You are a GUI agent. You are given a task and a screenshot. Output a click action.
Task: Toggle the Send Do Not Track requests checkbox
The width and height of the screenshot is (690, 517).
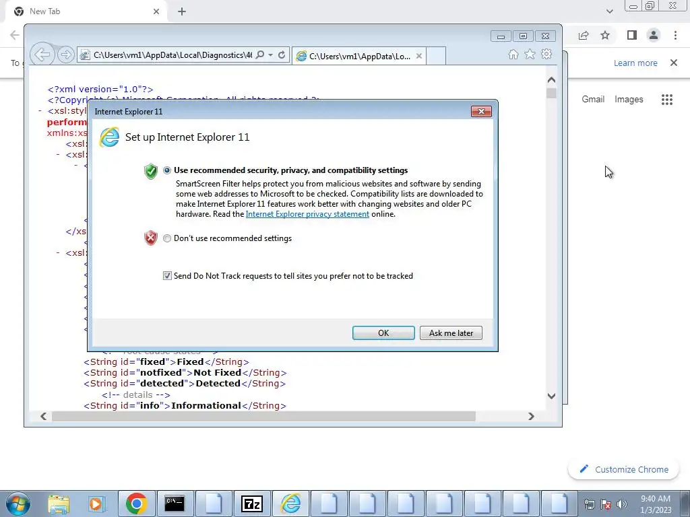pyautogui.click(x=167, y=275)
